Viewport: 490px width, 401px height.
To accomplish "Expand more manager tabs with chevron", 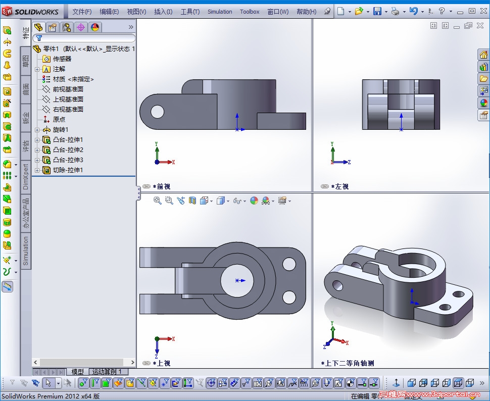I will pos(131,27).
